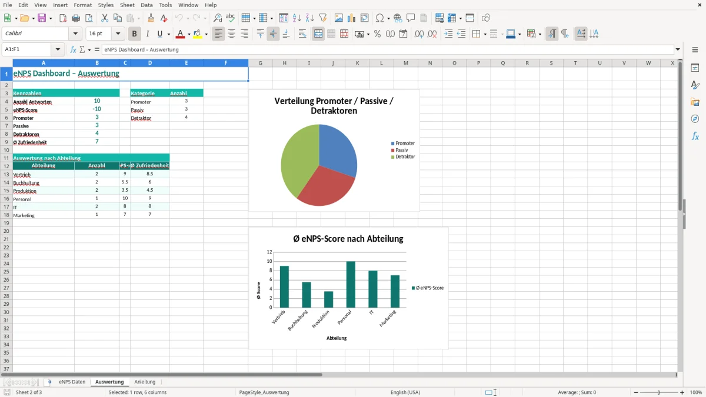This screenshot has width=706, height=397.
Task: Clear direct formatting
Action: tap(164, 18)
